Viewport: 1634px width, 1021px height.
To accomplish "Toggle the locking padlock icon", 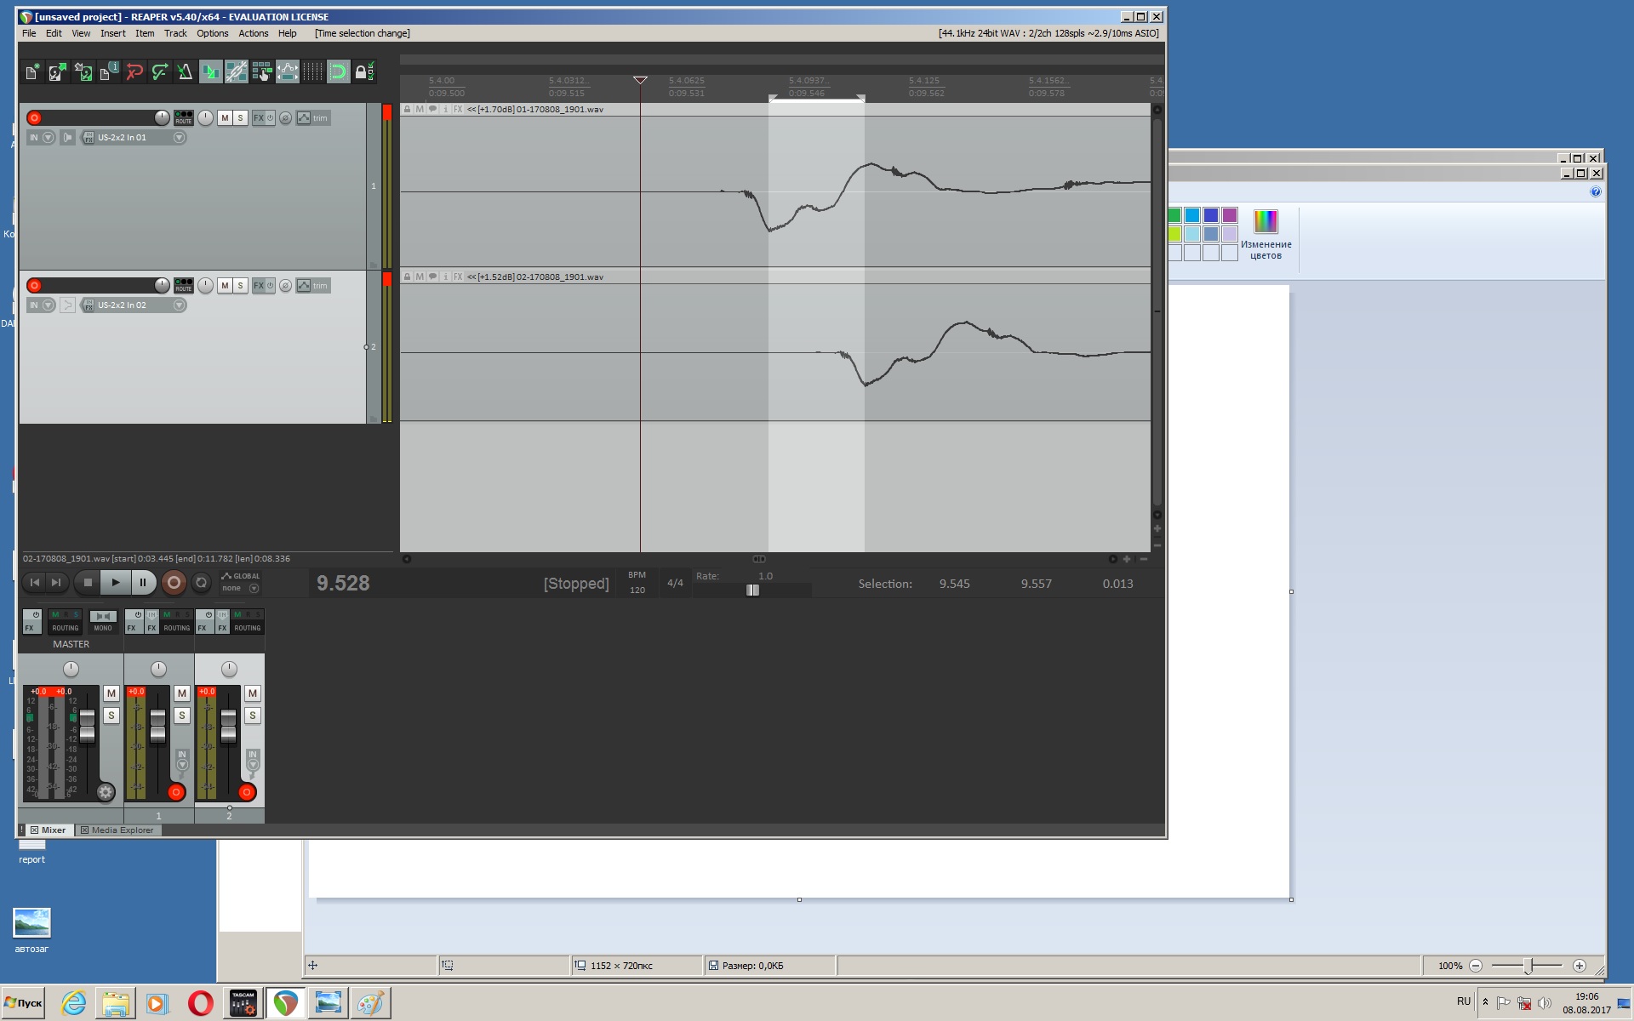I will coord(361,72).
